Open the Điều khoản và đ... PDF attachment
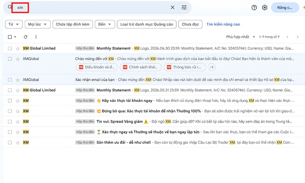The height and width of the screenshot is (183, 305). (x=97, y=67)
